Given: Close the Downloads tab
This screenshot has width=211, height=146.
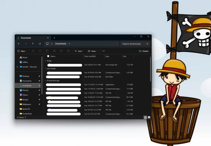Looking at the screenshot, I should [x=48, y=38].
